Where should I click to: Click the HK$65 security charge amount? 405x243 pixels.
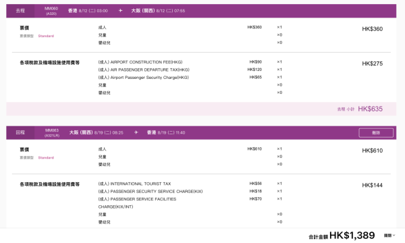point(255,77)
